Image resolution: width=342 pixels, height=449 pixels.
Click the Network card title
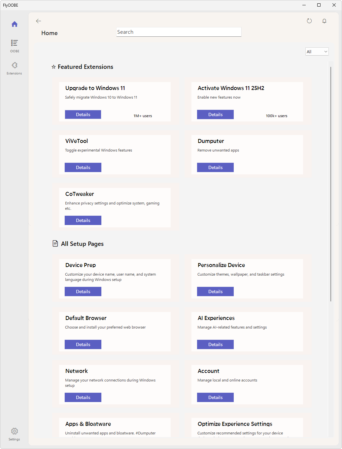coord(77,371)
